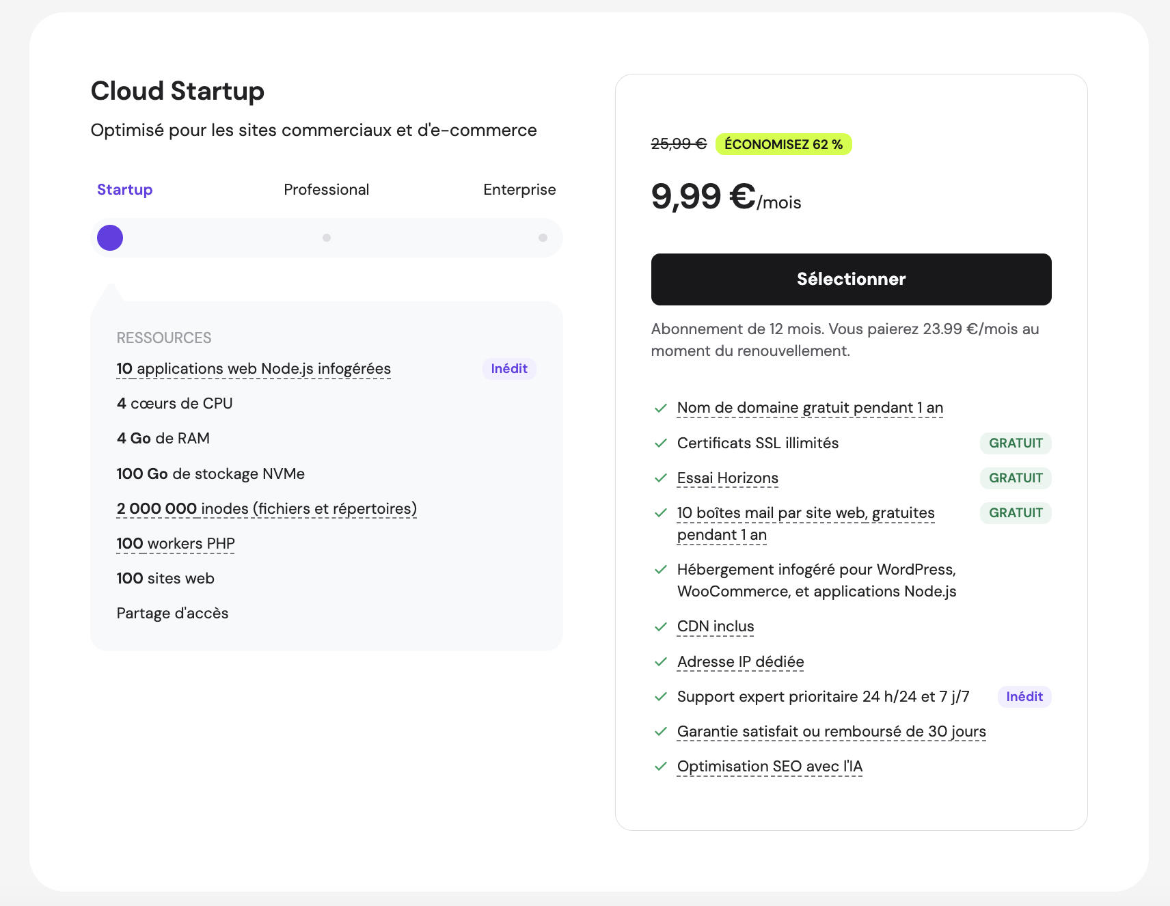Click 'Certificats SSL illimités' text

757,443
